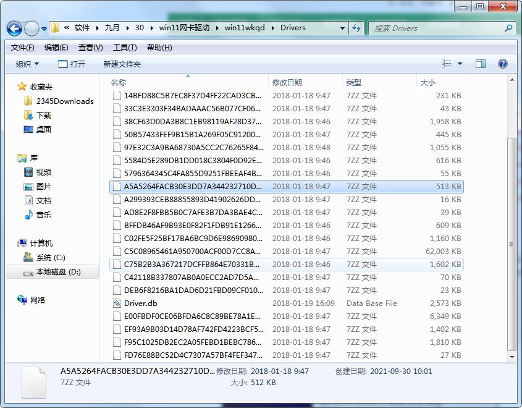Open the 工具(T) menu

[x=125, y=48]
